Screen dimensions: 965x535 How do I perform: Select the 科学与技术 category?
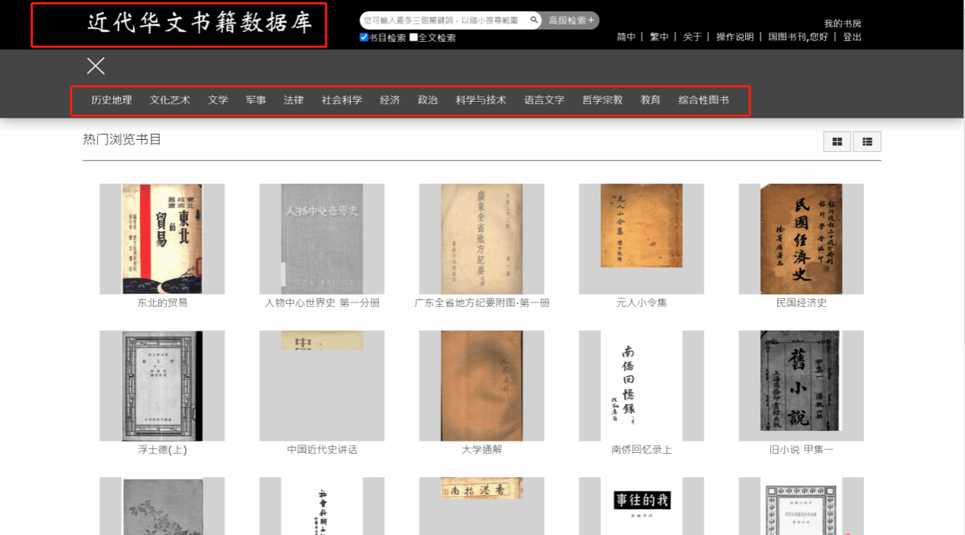point(480,100)
